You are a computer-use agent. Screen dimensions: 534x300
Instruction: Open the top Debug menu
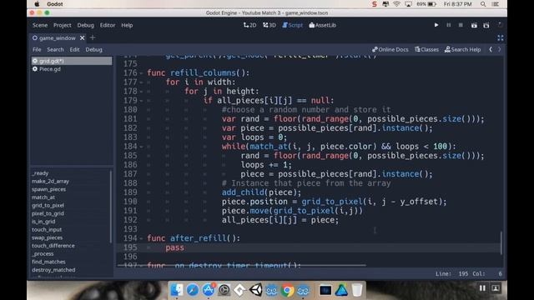(x=85, y=25)
